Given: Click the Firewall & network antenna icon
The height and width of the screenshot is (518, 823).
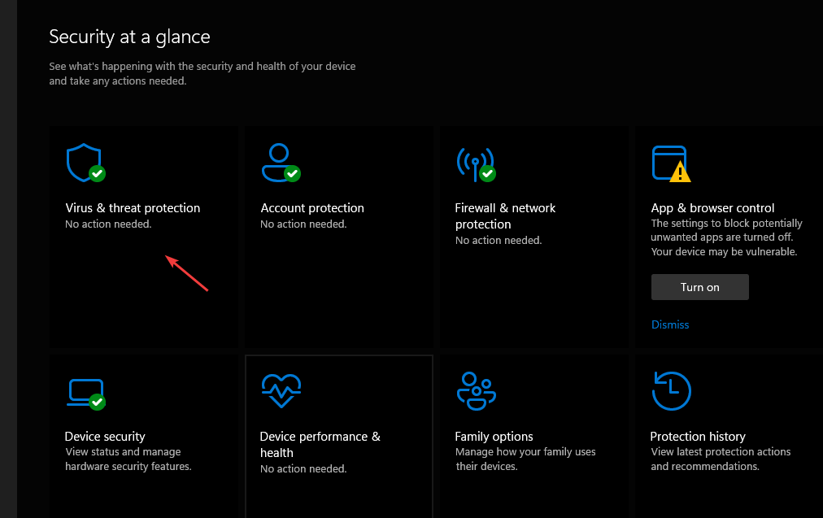Looking at the screenshot, I should (475, 163).
